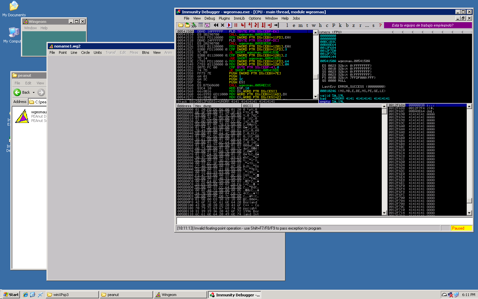Open the File menu in Immunity Debugger

point(187,18)
